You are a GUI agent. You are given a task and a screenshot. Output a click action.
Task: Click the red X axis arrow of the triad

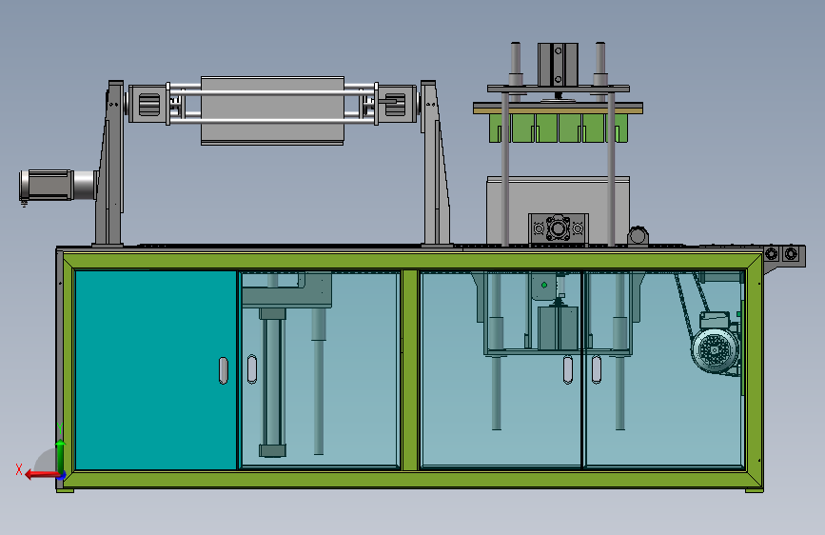pos(41,475)
